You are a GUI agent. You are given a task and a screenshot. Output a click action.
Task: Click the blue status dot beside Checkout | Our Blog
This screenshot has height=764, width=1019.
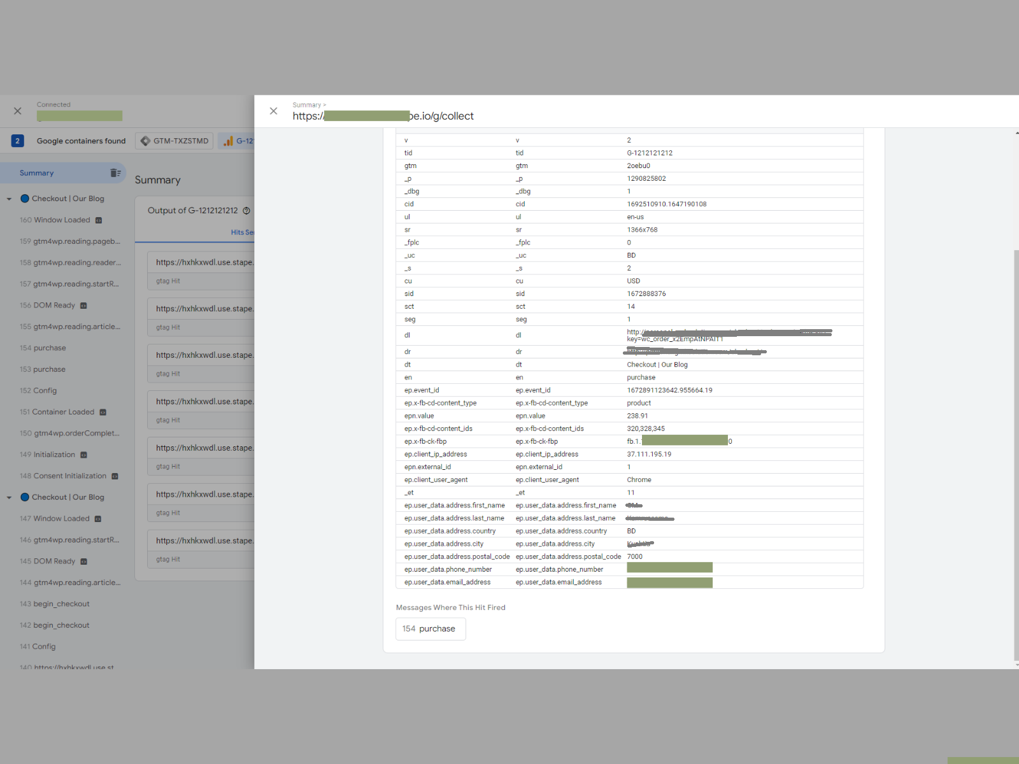coord(24,198)
